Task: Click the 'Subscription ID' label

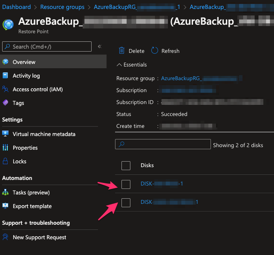Action: pyautogui.click(x=135, y=102)
